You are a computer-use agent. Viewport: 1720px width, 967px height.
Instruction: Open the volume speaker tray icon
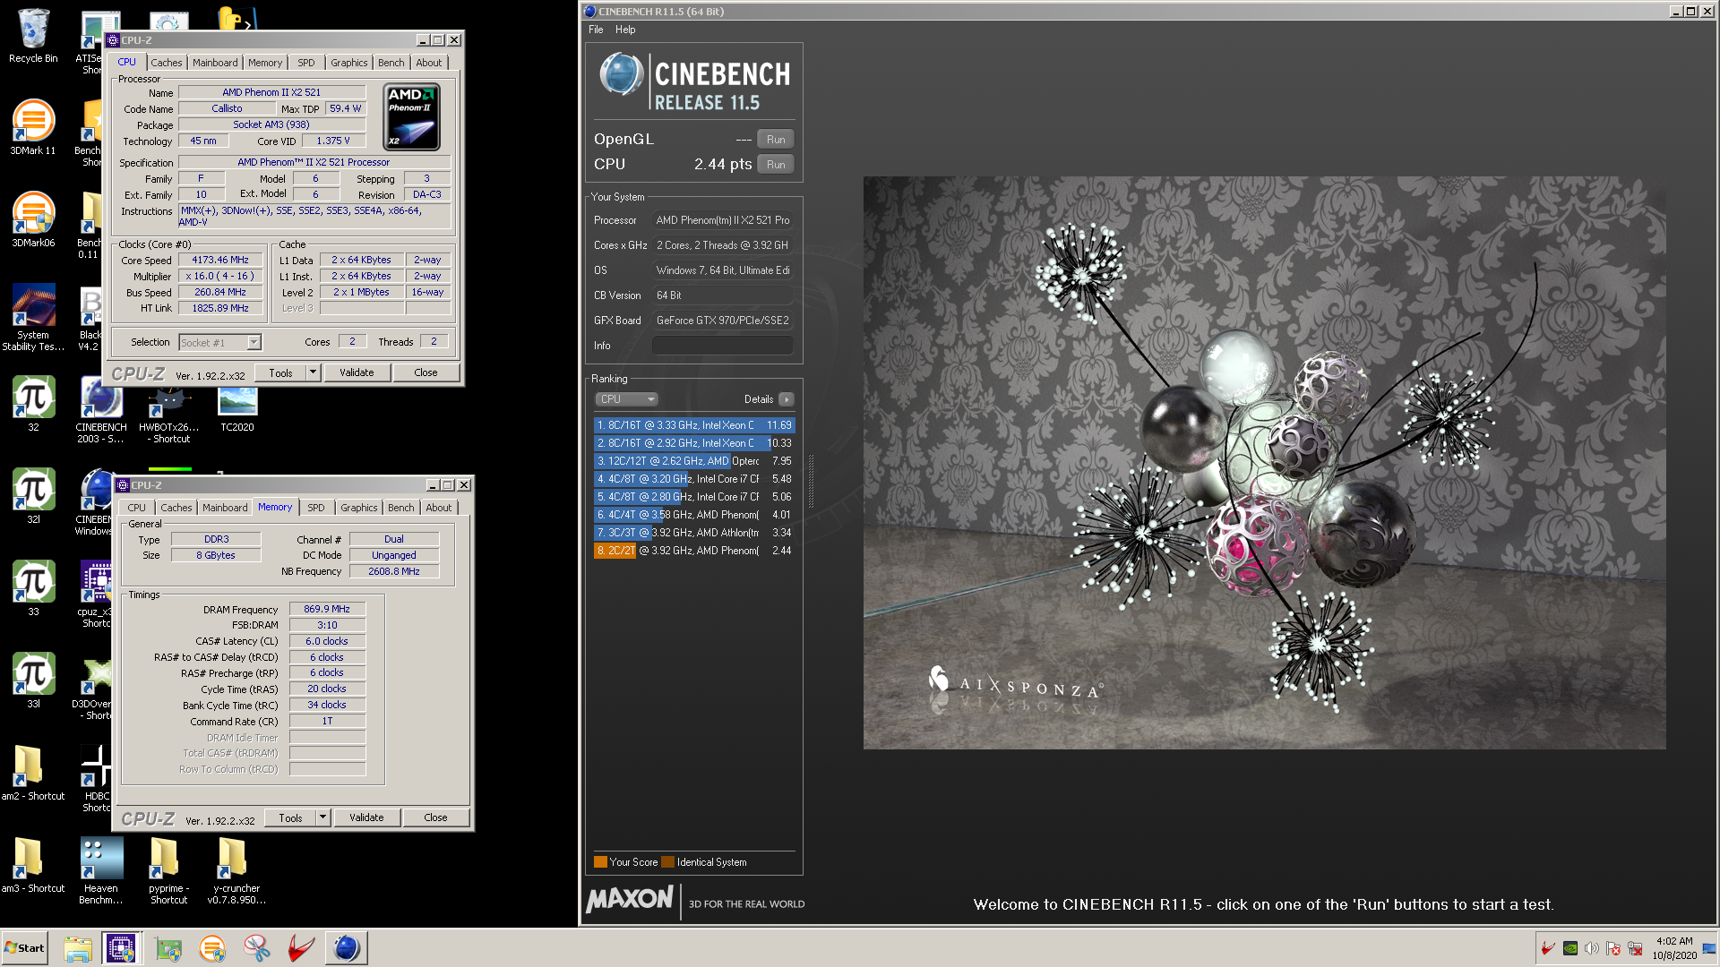(x=1591, y=948)
